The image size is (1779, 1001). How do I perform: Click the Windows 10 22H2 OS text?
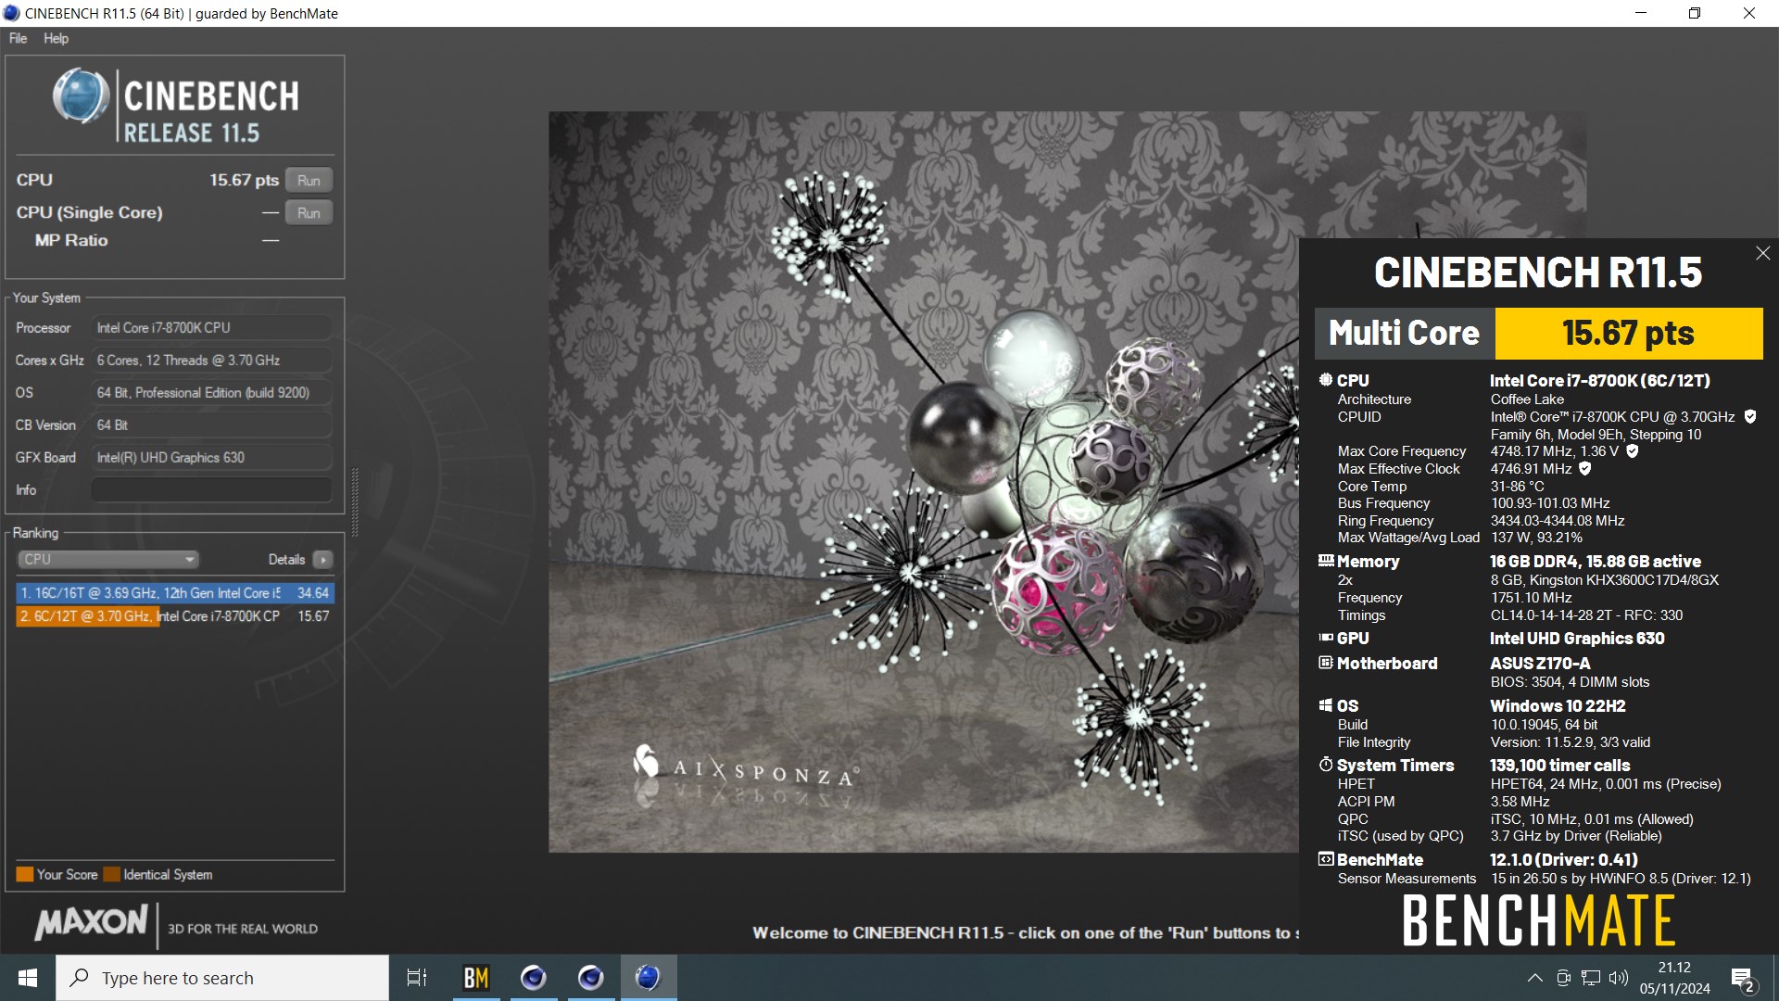(x=1558, y=706)
